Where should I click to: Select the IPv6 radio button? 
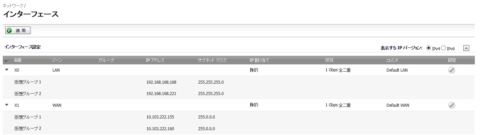coord(443,48)
